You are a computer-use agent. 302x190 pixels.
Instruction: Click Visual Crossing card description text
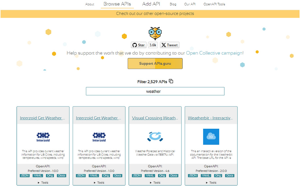click(x=155, y=153)
